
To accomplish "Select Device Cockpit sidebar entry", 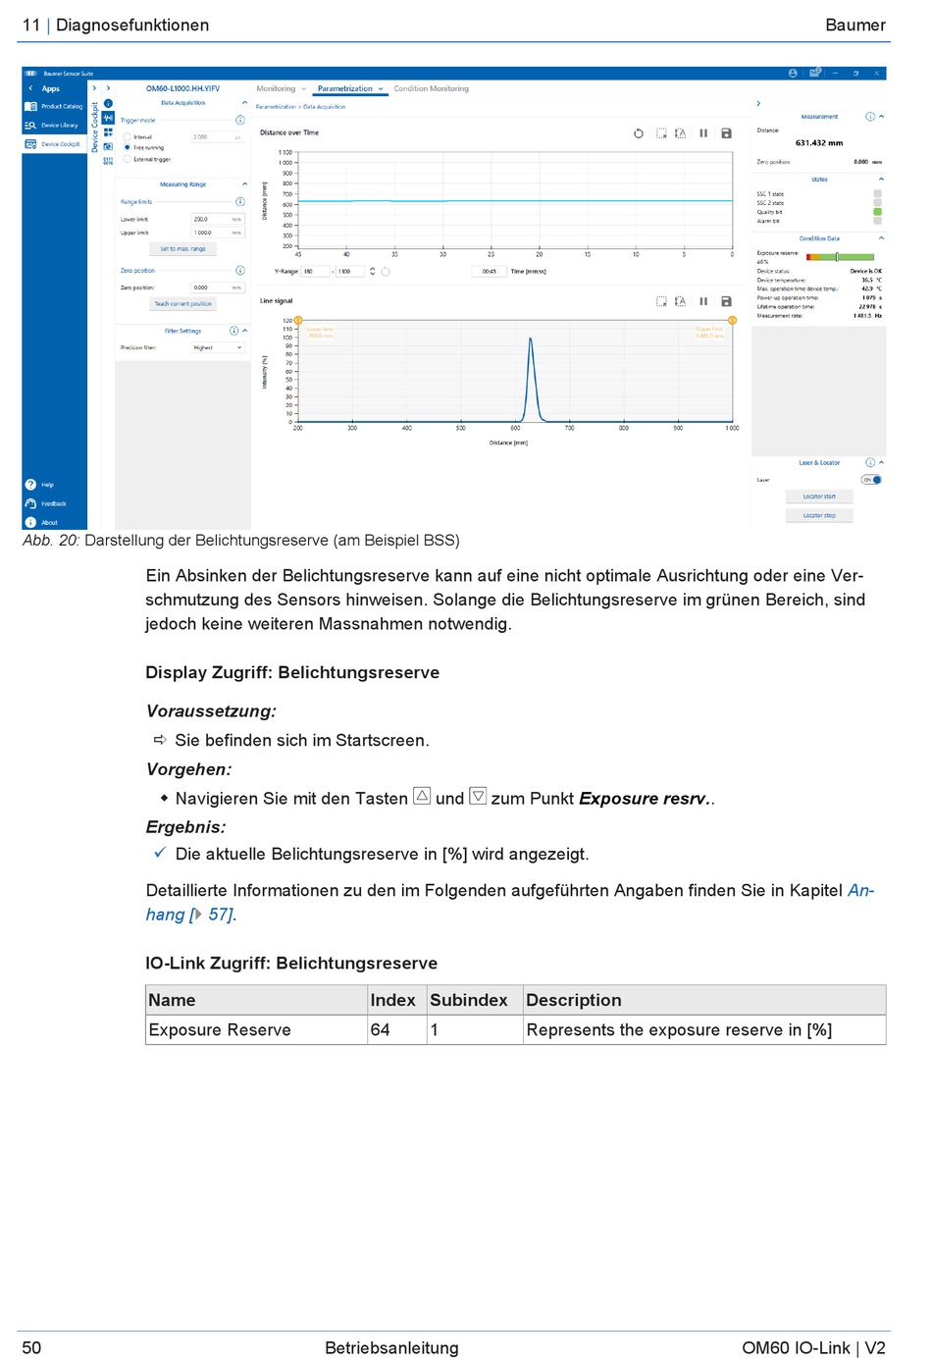I will pyautogui.click(x=53, y=144).
